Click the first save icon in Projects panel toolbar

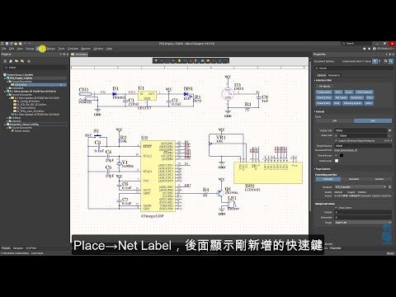5,61
